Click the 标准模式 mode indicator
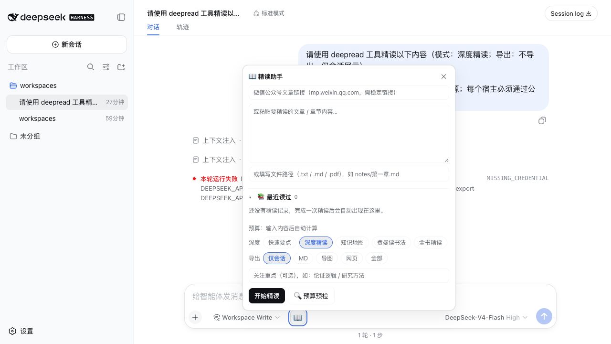The height and width of the screenshot is (344, 611). coord(269,13)
